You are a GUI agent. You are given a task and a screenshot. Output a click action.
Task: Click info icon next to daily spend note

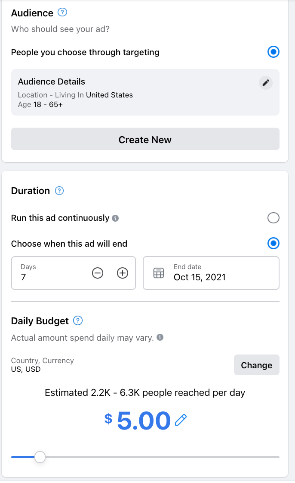pyautogui.click(x=160, y=338)
